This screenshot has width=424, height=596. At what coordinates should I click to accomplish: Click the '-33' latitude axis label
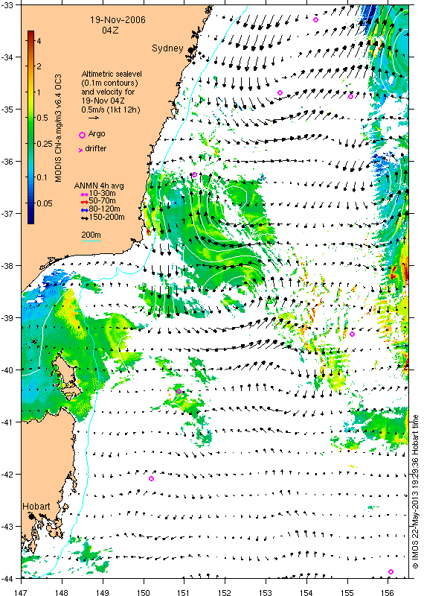coord(7,5)
